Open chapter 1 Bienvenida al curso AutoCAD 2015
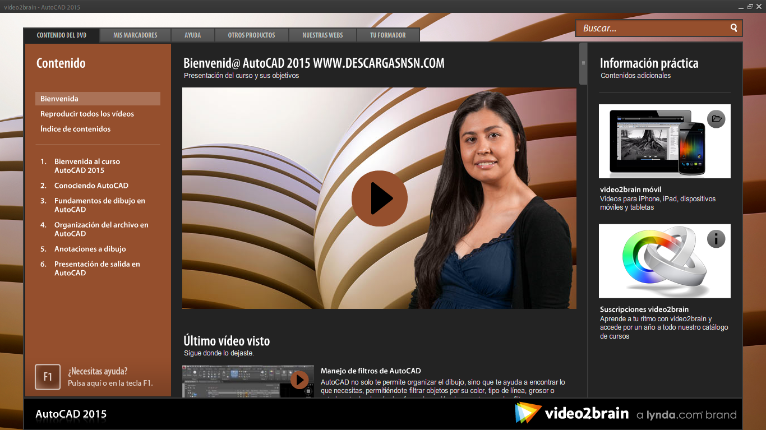Viewport: 766px width, 430px height. tap(87, 166)
